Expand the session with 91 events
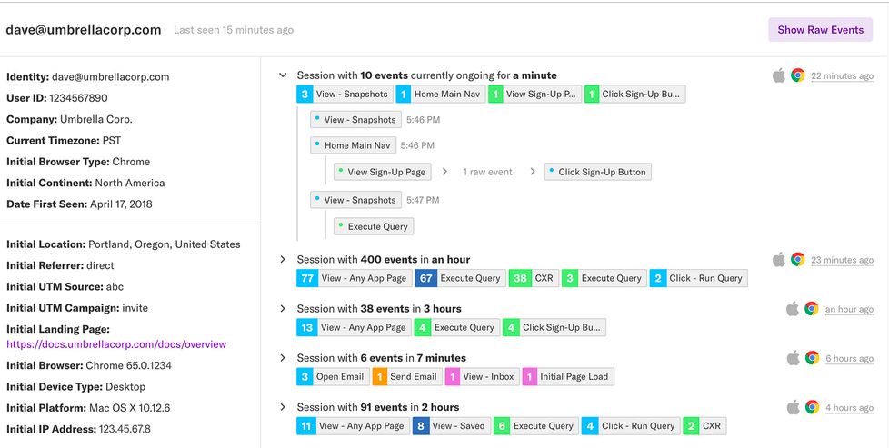The height and width of the screenshot is (448, 889). (283, 408)
